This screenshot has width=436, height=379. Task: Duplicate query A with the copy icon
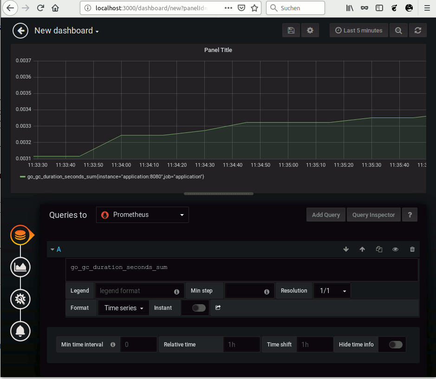(379, 249)
